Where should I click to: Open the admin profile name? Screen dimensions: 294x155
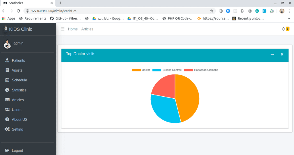click(x=18, y=43)
